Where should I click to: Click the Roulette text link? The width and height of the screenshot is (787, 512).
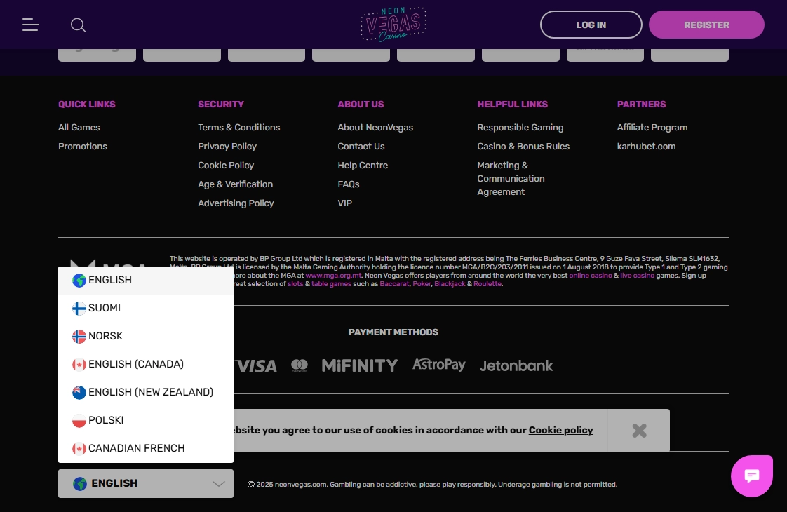[487, 284]
